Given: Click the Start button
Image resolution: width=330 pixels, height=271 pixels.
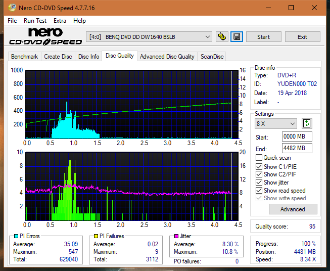Looking at the screenshot, I should [263, 37].
